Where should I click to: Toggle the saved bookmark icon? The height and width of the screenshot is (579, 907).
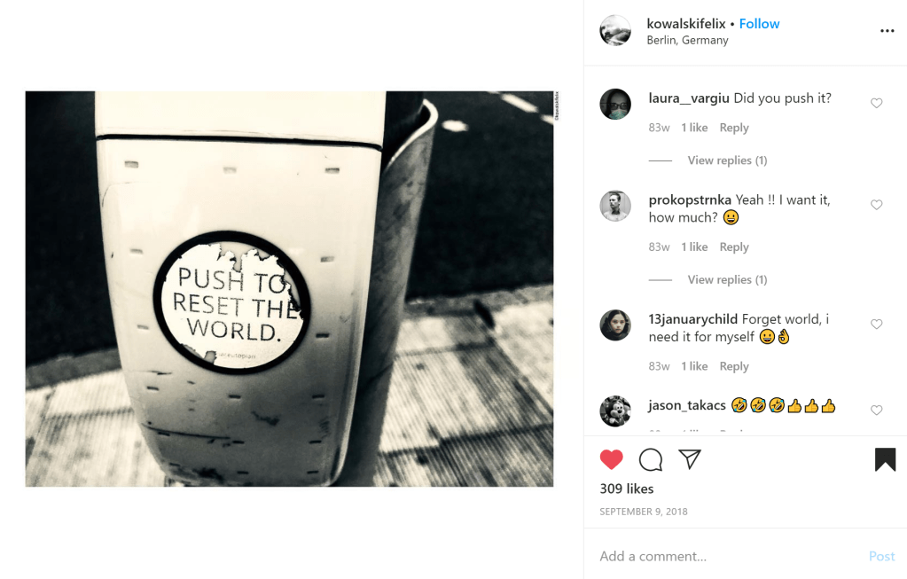[885, 459]
